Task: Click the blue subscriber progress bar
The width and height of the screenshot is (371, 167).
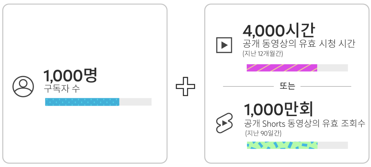Action: [82, 102]
